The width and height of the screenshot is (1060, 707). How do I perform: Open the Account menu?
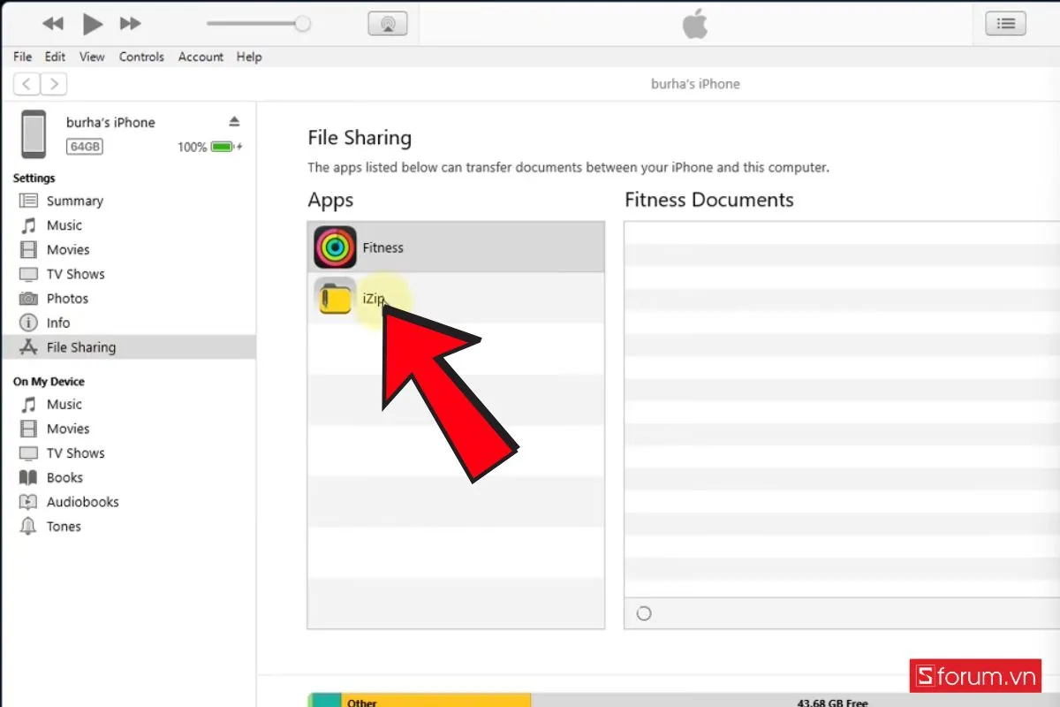pos(201,57)
